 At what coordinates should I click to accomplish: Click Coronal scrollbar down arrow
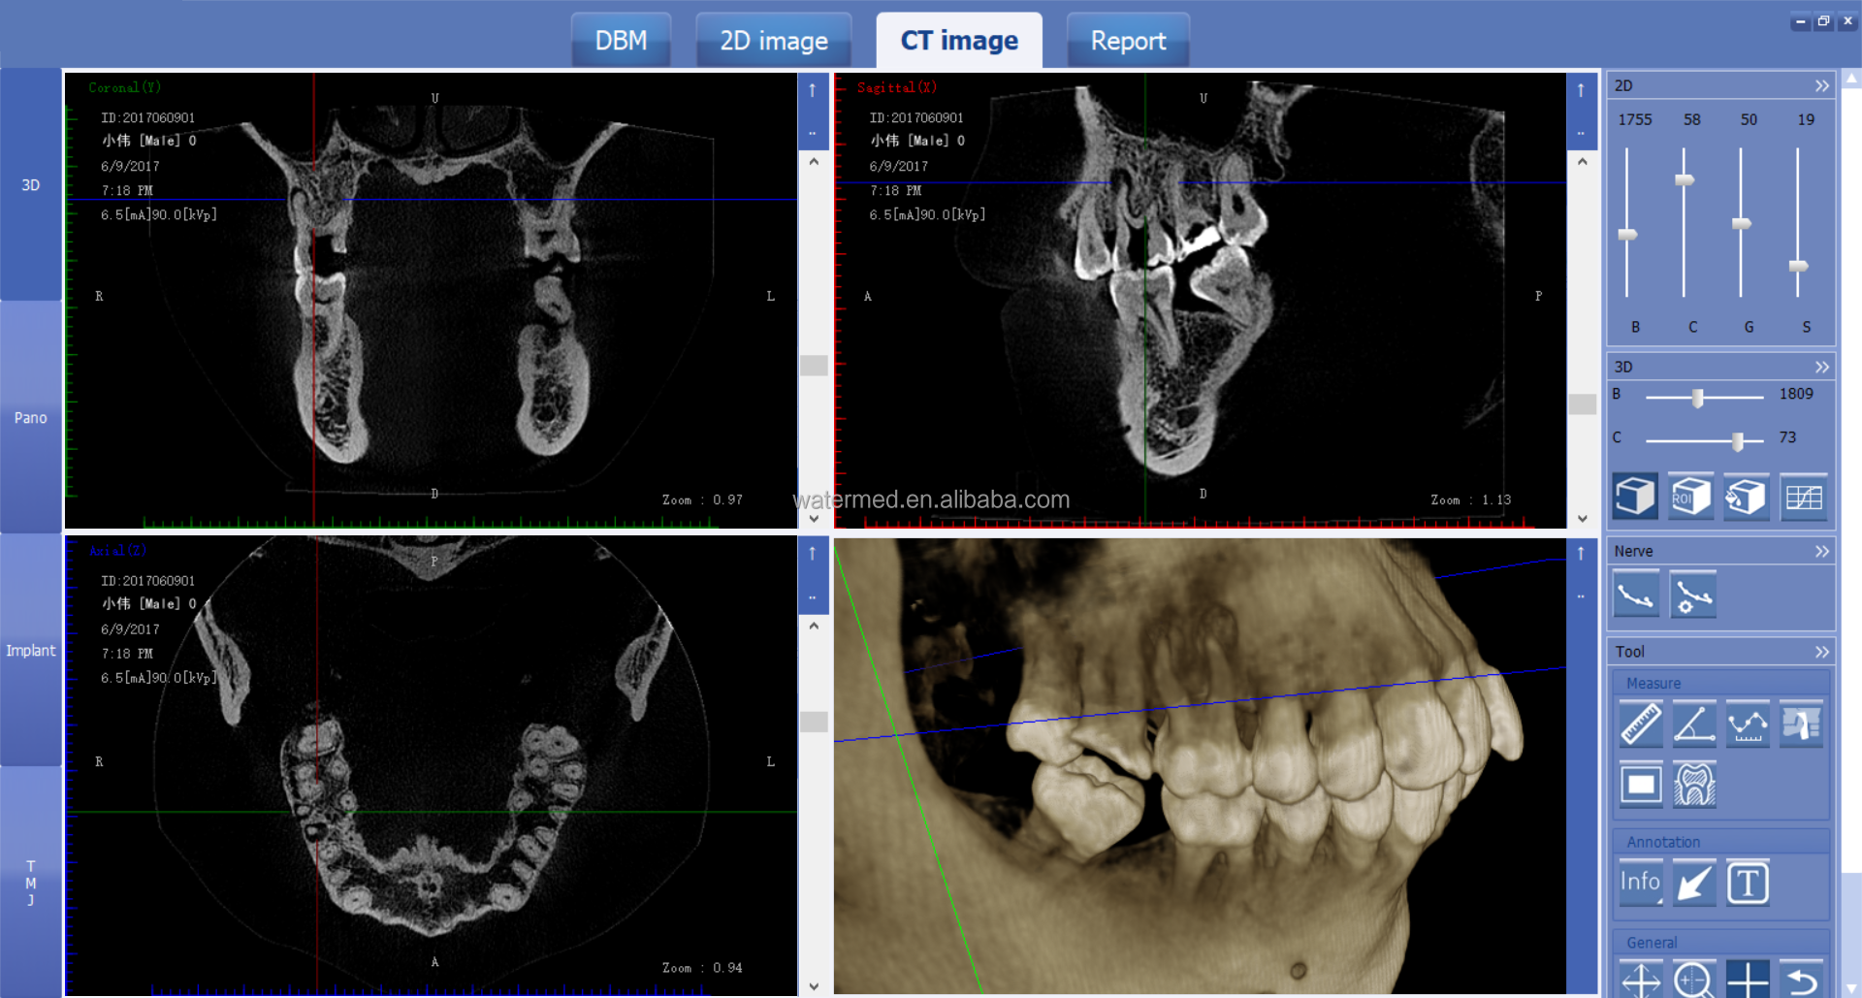point(814,519)
